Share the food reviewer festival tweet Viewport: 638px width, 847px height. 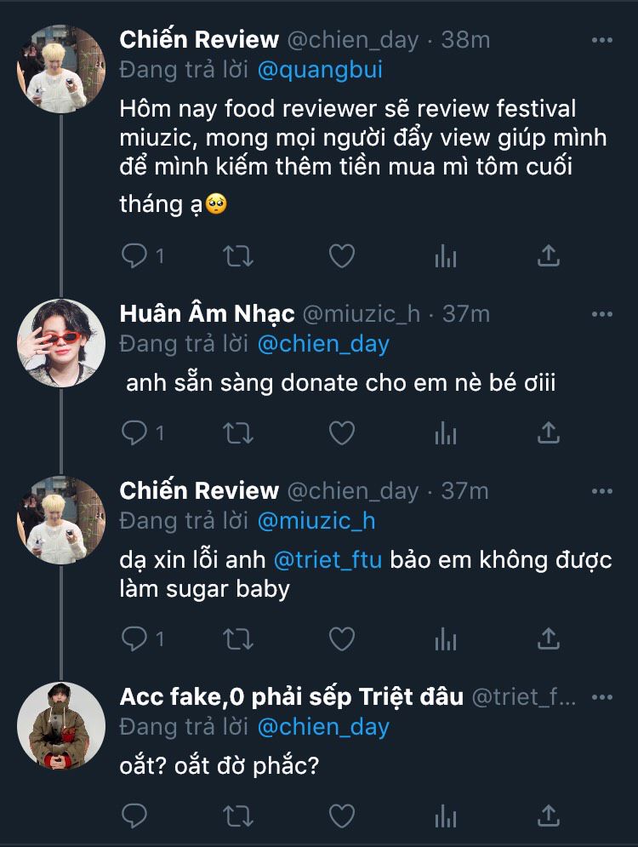pos(550,255)
